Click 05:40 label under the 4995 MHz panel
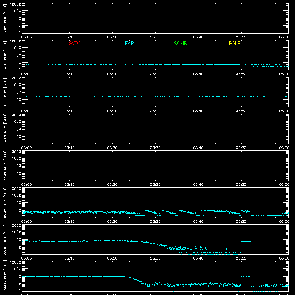295x295 pixels. click(x=198, y=222)
